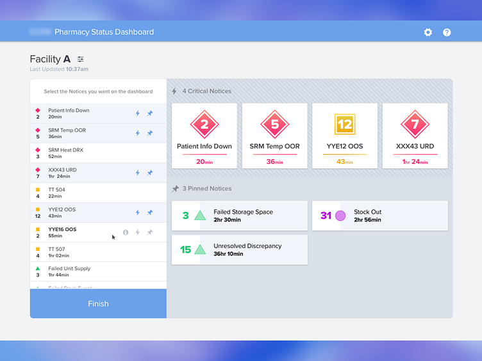The image size is (482, 361).
Task: Click the Finish button
Action: [x=98, y=303]
